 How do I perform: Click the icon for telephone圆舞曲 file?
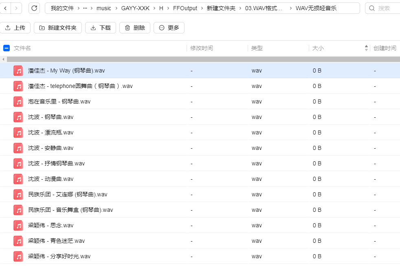coord(18,86)
